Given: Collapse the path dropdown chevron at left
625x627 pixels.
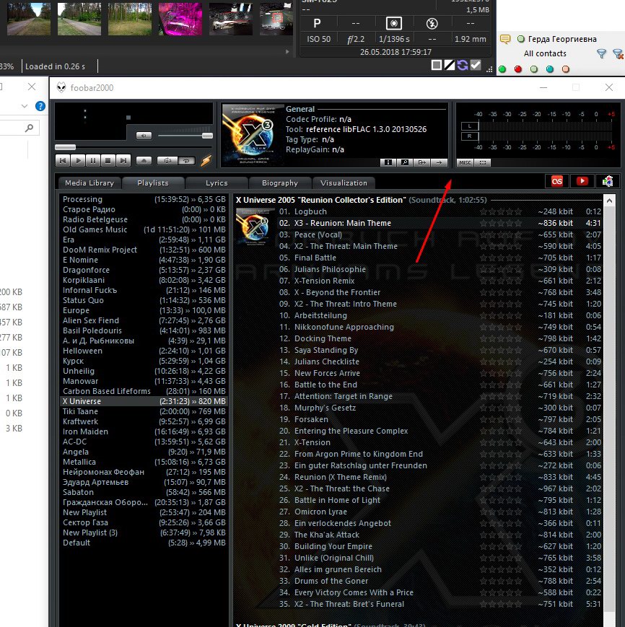Looking at the screenshot, I should pos(25,106).
